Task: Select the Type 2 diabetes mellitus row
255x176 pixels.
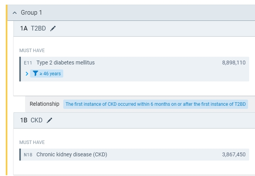Action: pos(65,63)
